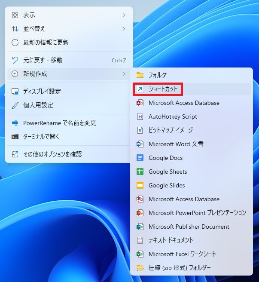Open ディスプレイ設定
The image size is (259, 282).
(69, 92)
